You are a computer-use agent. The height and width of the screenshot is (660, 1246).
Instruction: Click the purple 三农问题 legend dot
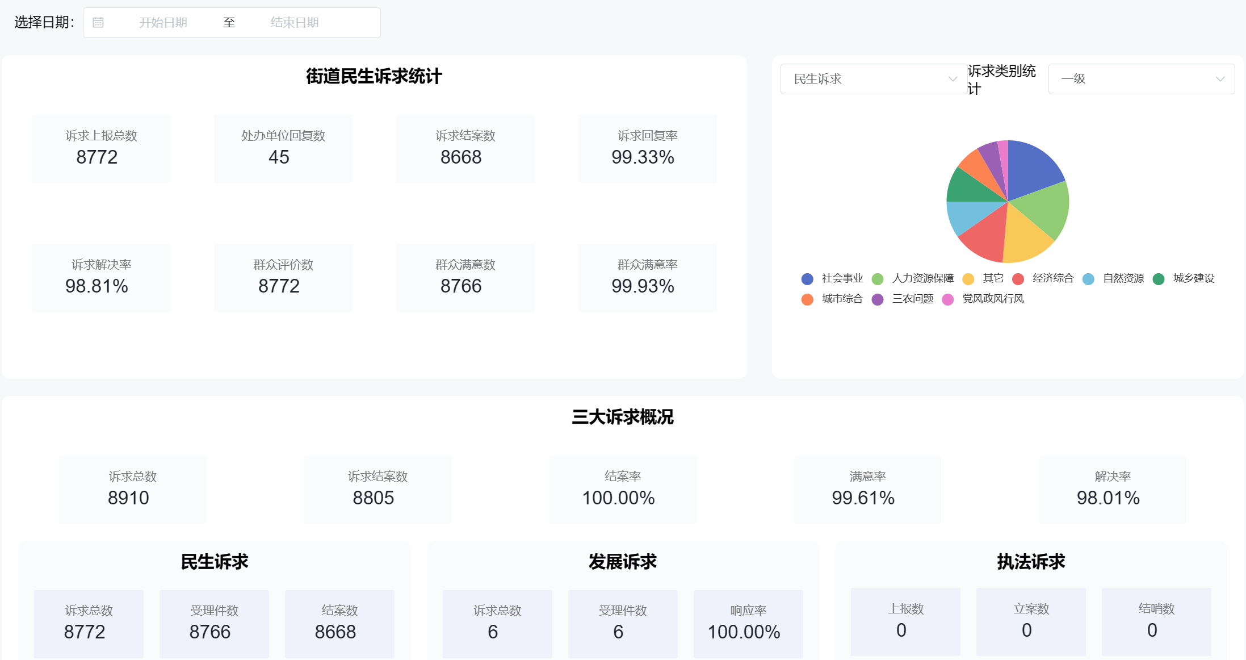click(x=878, y=299)
